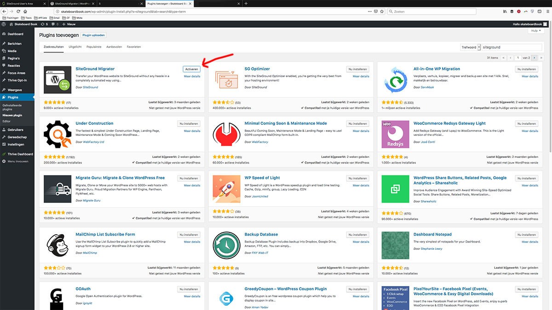Screen dimensions: 552x310
Task: Click SiteGround Migrator plugin icon
Action: pos(57,80)
